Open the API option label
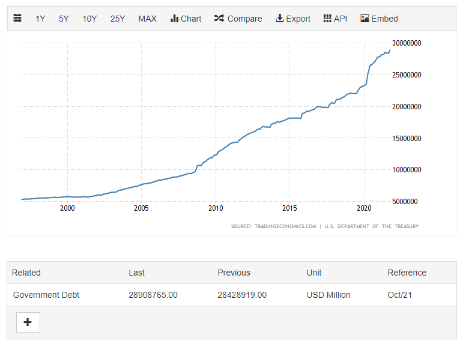This screenshot has width=463, height=344. tap(340, 19)
